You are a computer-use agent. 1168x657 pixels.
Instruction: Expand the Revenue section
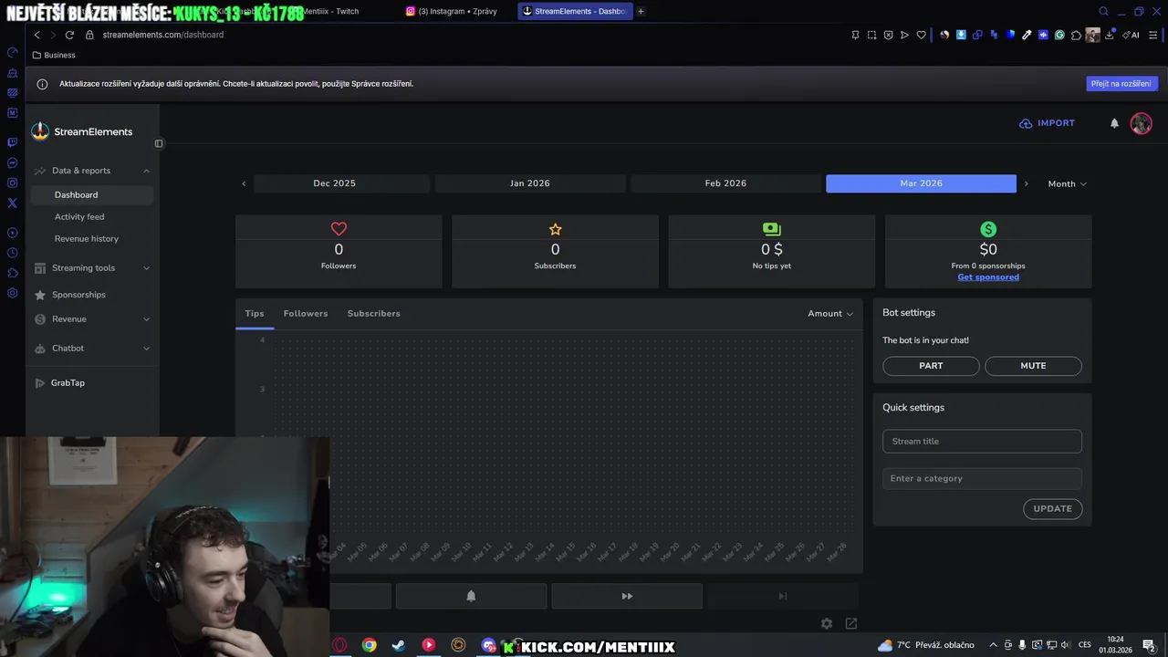click(146, 319)
